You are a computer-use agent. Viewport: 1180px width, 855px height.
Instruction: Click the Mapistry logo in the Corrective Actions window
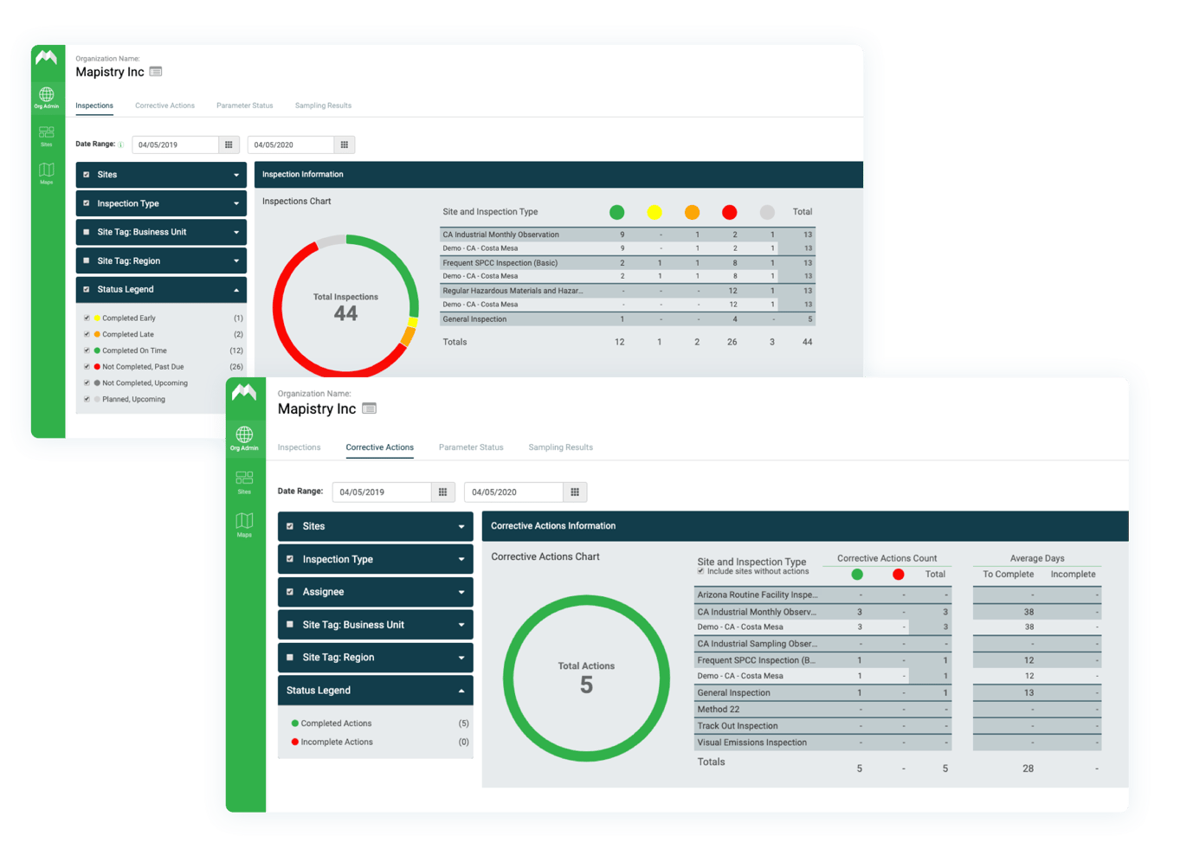coord(244,392)
